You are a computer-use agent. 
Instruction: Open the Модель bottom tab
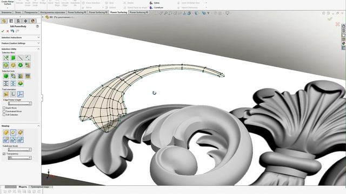pyautogui.click(x=23, y=187)
